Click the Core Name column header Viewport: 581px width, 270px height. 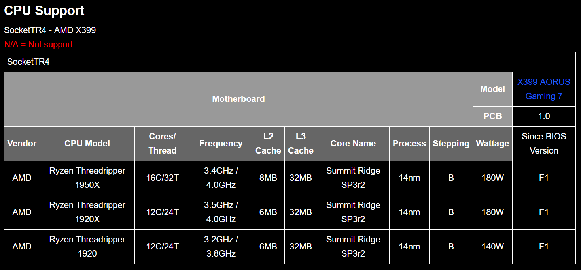[x=353, y=144]
